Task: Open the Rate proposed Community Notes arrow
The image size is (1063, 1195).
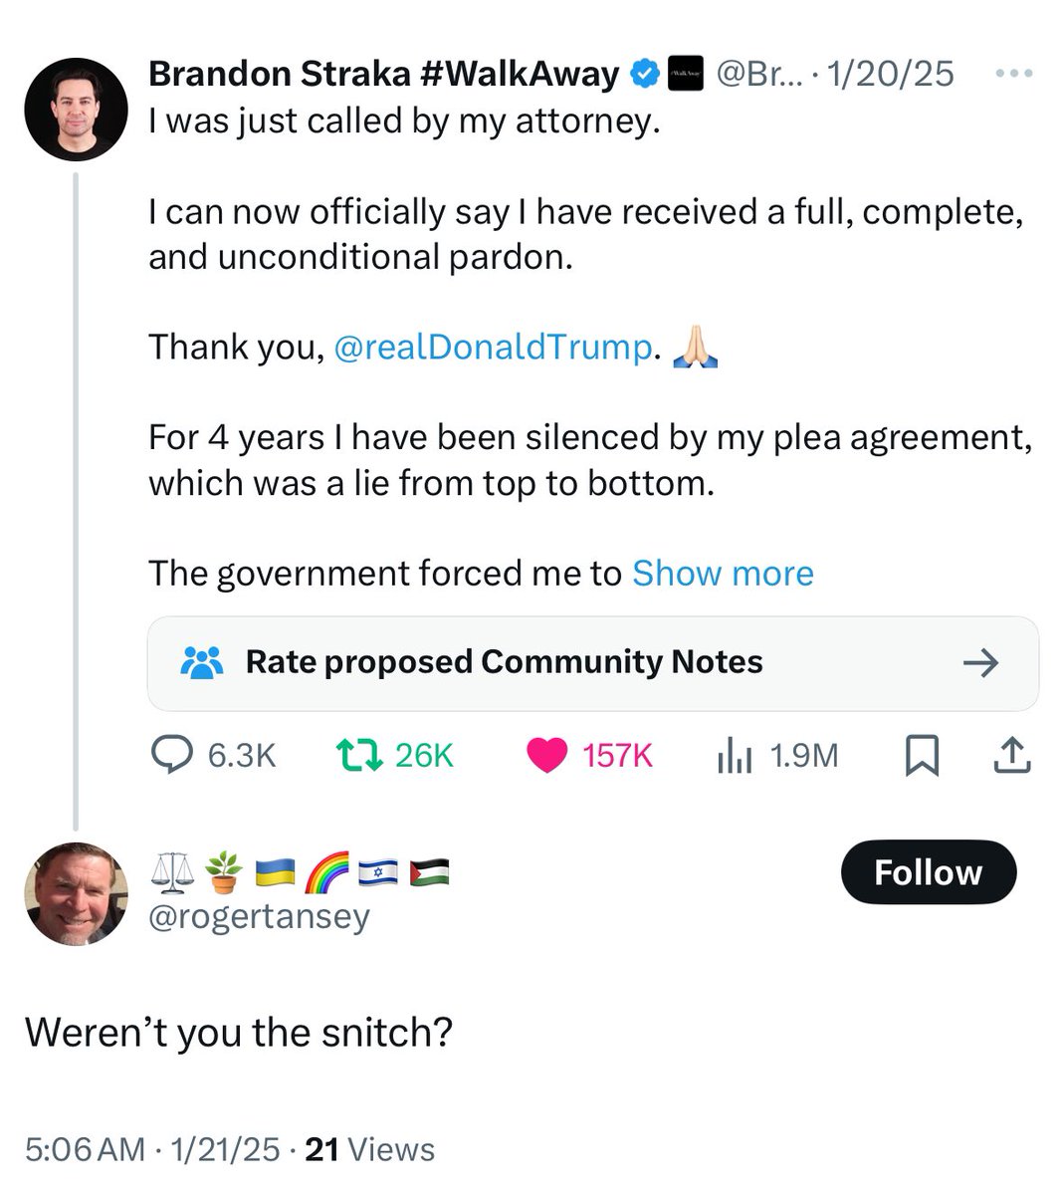Action: click(981, 662)
